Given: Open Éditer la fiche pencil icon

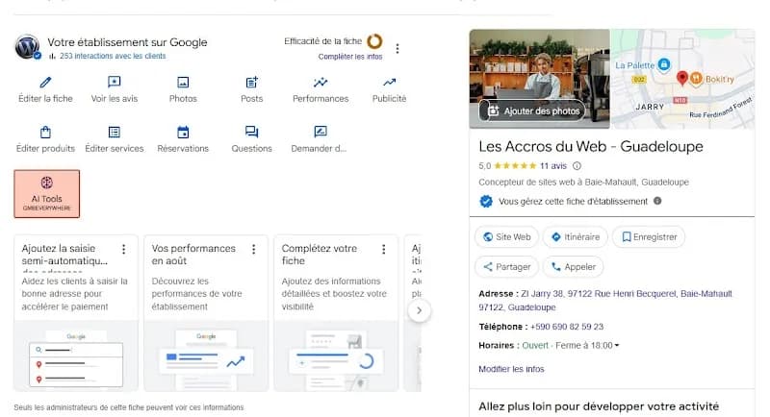Looking at the screenshot, I should click(x=45, y=82).
